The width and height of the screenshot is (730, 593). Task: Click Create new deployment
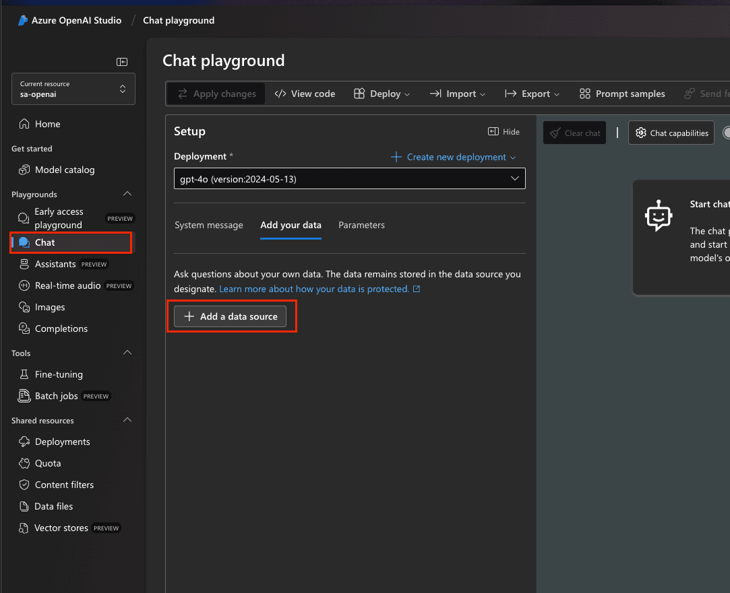point(452,157)
